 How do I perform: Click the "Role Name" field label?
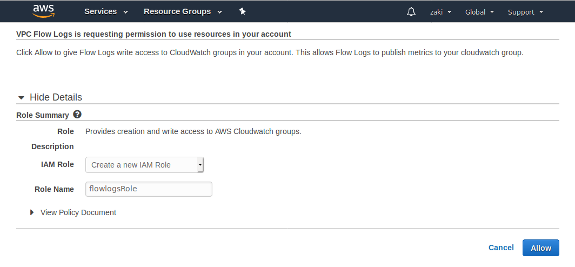[x=54, y=189]
